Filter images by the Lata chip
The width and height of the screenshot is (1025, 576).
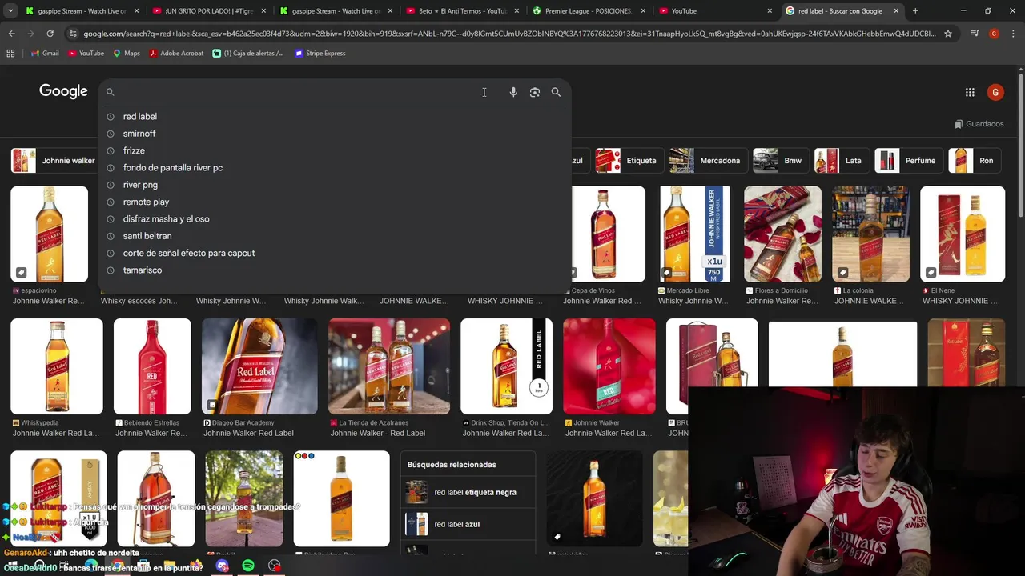tap(841, 161)
